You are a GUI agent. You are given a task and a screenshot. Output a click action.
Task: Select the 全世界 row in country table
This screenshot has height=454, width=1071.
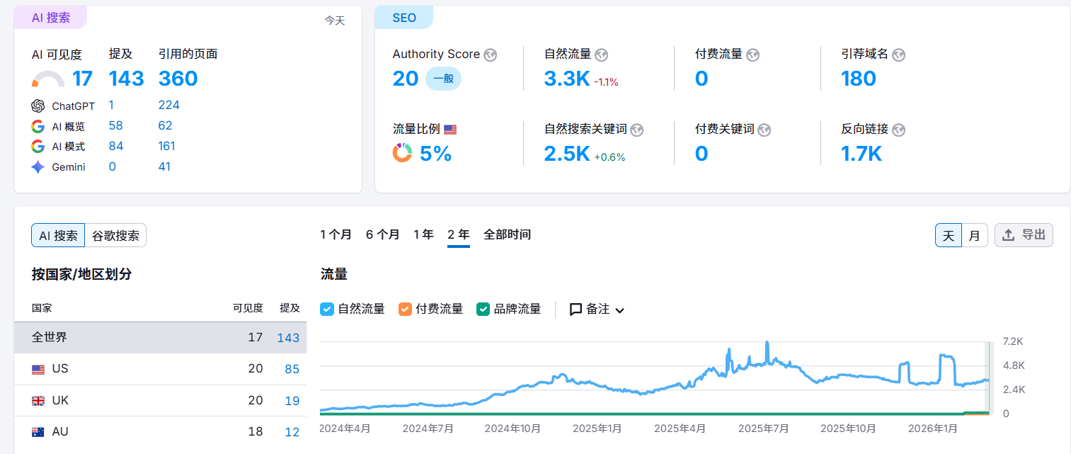pos(160,338)
